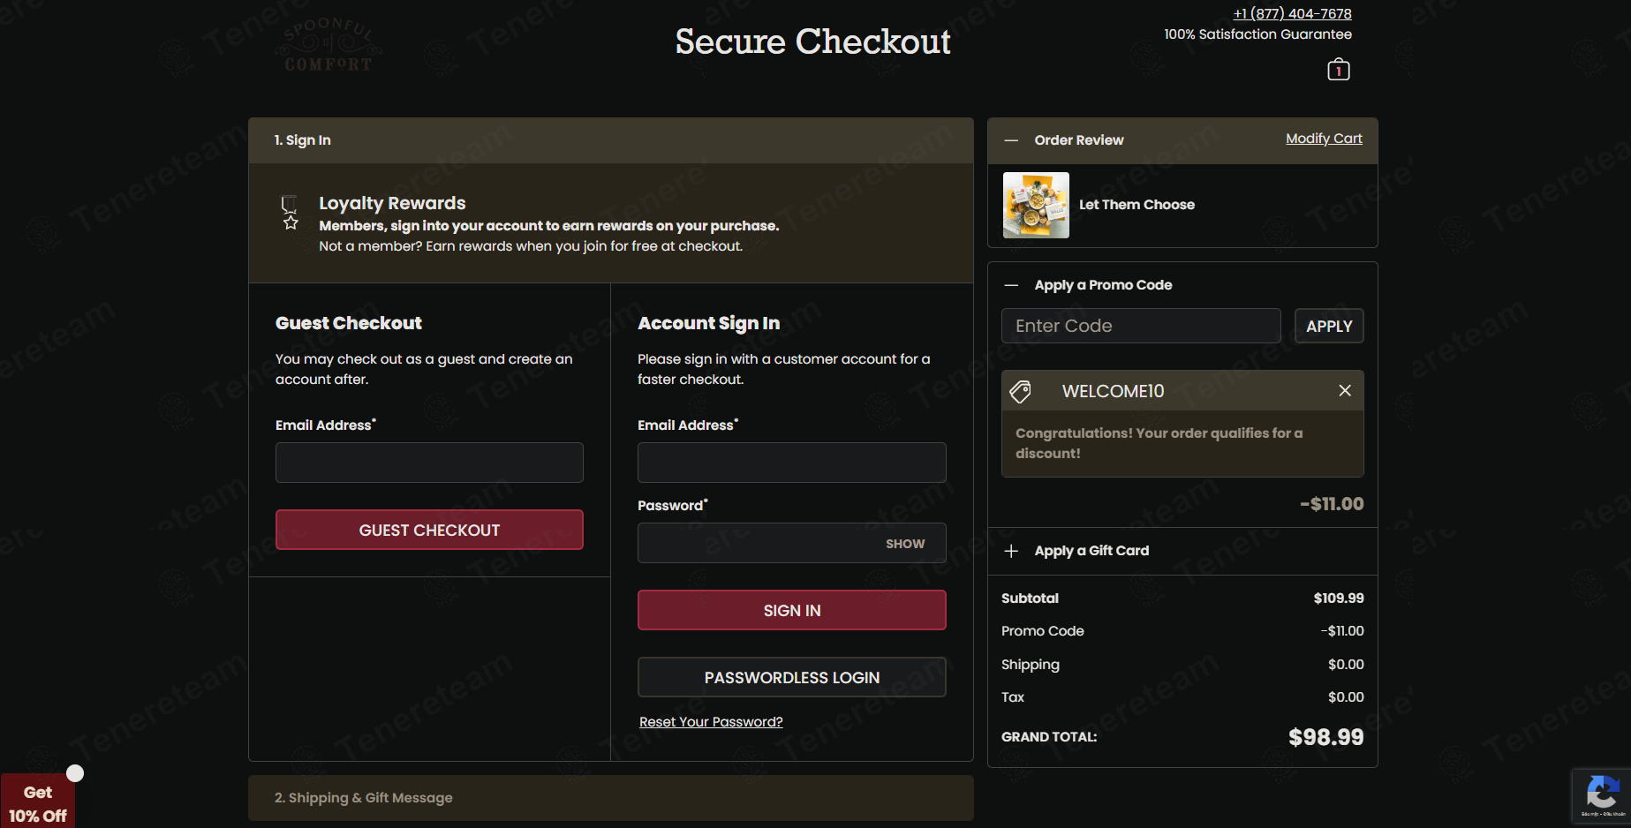Viewport: 1631px width, 828px height.
Task: Click the Sign In button
Action: [x=791, y=610]
